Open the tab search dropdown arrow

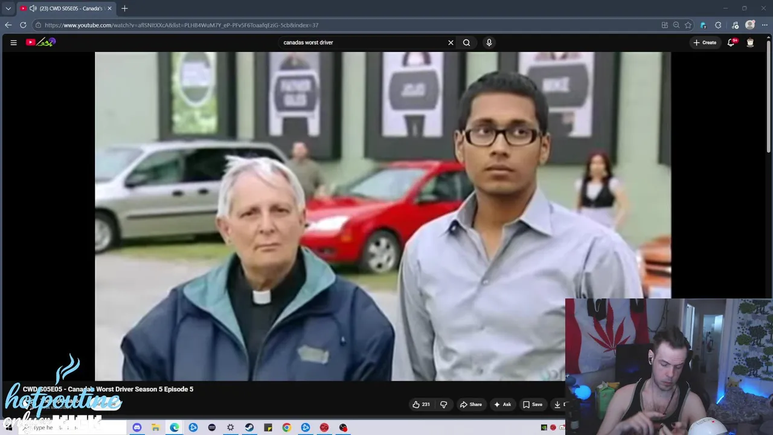8,8
